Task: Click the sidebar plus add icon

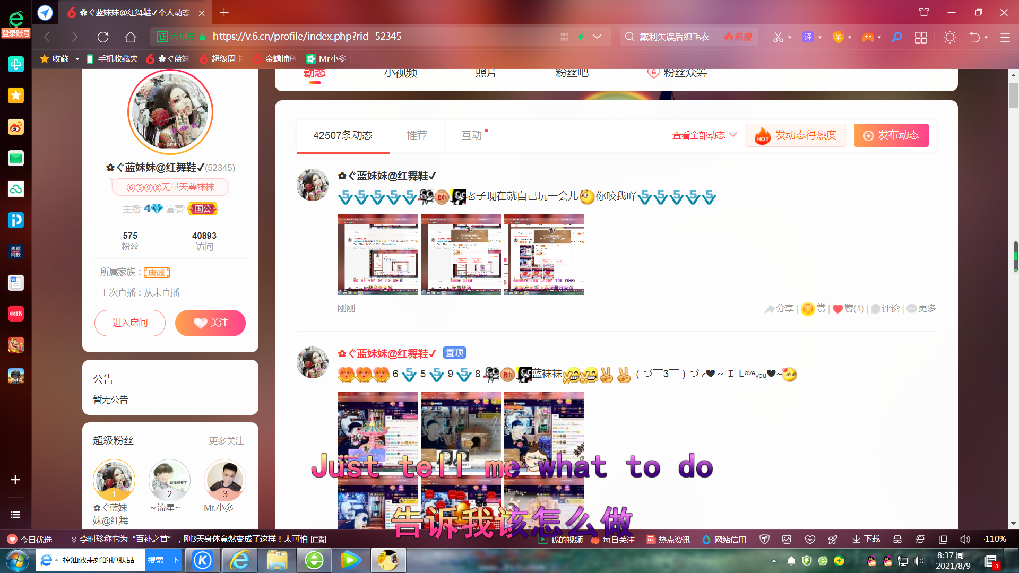Action: pos(15,480)
